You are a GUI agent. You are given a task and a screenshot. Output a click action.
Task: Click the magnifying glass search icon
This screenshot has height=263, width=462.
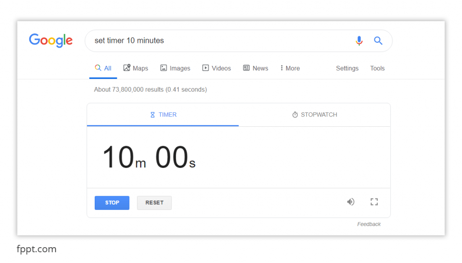click(378, 41)
